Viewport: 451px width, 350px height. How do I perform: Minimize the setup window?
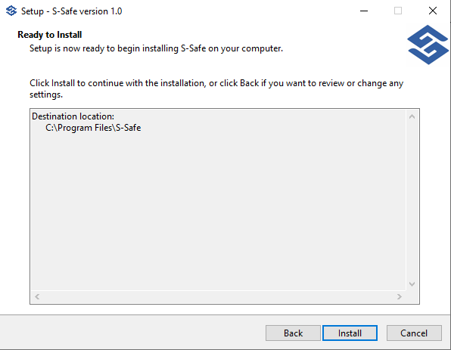[x=364, y=11]
